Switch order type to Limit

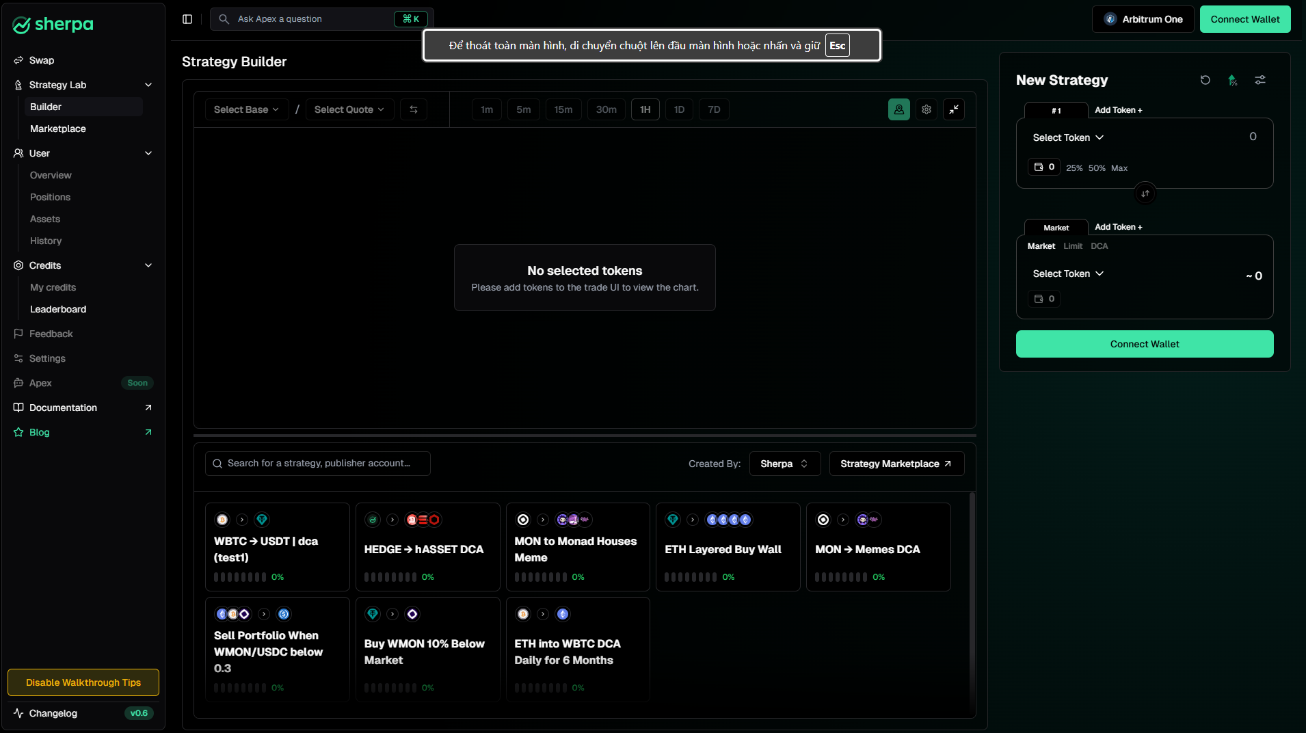click(1073, 246)
